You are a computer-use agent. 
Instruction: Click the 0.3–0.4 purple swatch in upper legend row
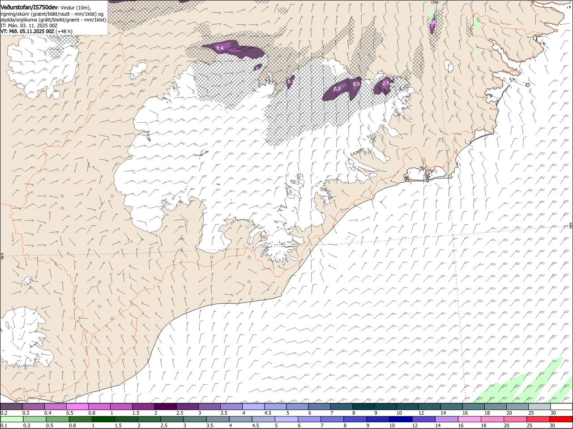(x=34, y=407)
